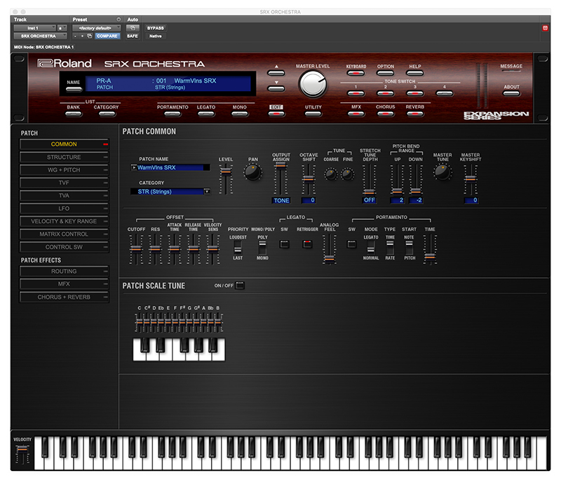Select the MATRIX CONTROL patch tab

tap(64, 234)
